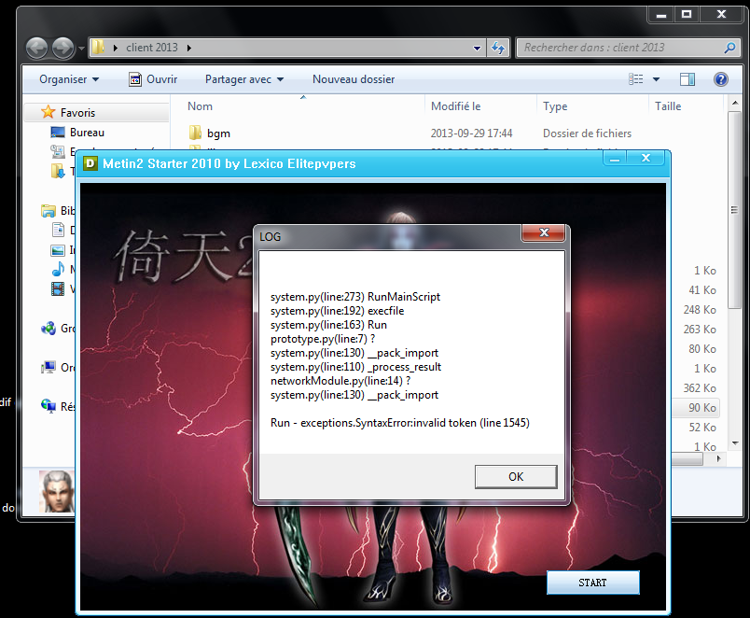This screenshot has width=750, height=618.
Task: Refresh the Explorer folder view
Action: pos(498,48)
